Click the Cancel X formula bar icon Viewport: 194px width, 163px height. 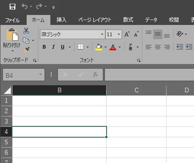click(65, 74)
